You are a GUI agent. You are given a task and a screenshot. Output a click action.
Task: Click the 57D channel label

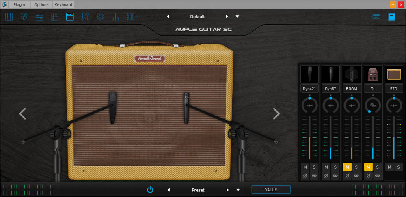[x=394, y=89]
